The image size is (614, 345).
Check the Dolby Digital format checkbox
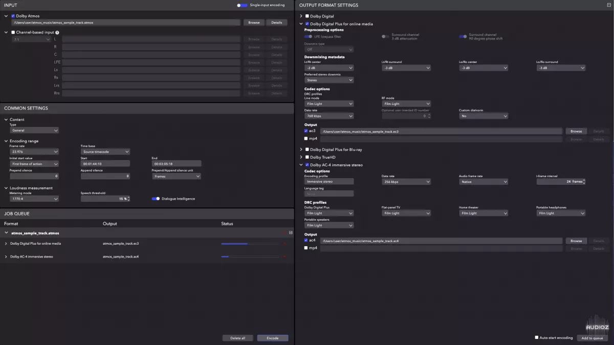point(307,16)
